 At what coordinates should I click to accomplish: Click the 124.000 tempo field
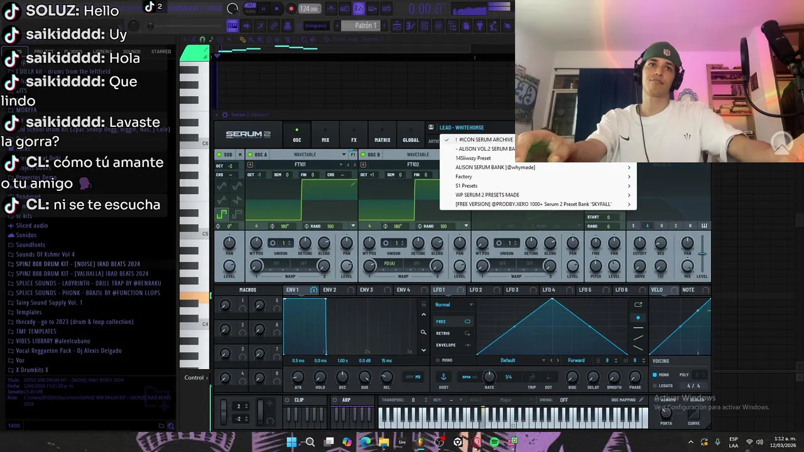coord(308,9)
